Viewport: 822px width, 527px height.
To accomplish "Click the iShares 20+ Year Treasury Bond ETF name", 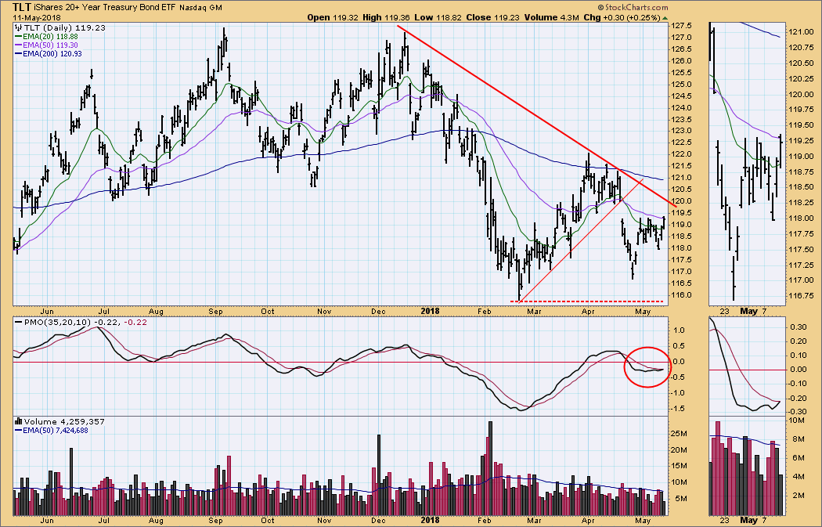I will pos(117,6).
